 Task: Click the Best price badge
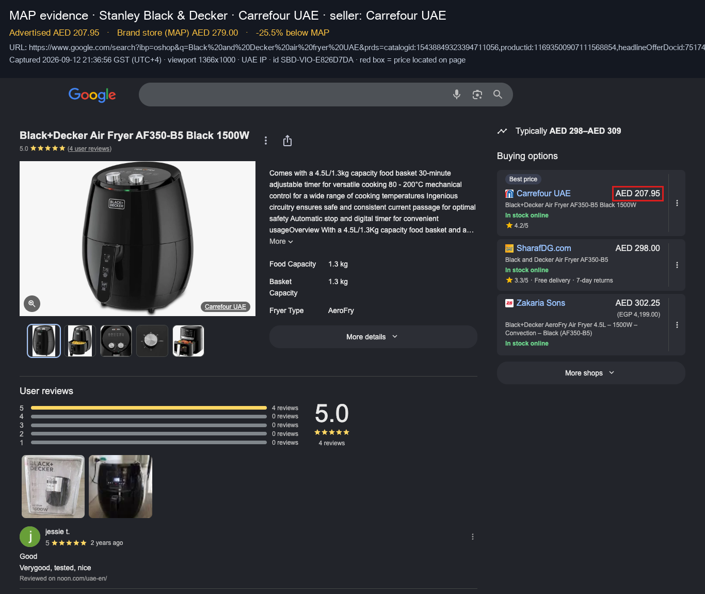(x=523, y=179)
